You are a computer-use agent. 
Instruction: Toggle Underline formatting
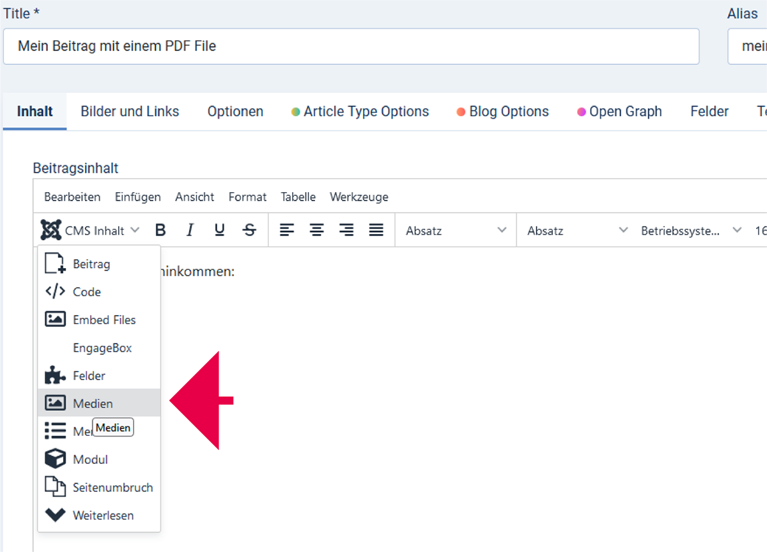(219, 230)
